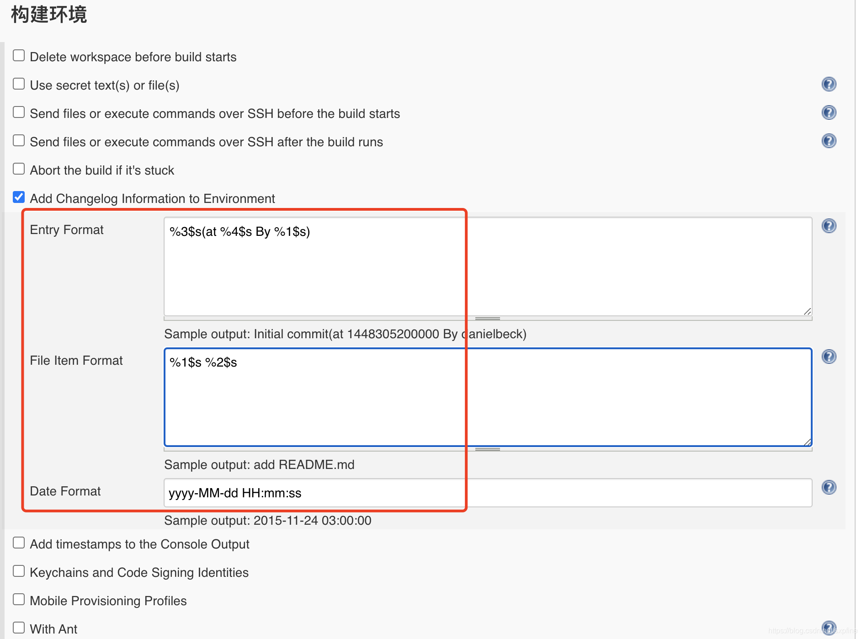The width and height of the screenshot is (862, 639).
Task: Open help icon for Entry Format
Action: (x=829, y=226)
